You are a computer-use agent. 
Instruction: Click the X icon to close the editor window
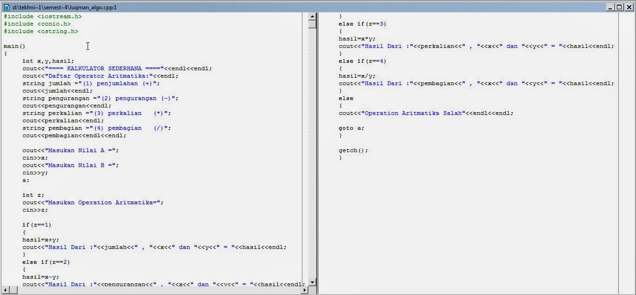pos(630,7)
